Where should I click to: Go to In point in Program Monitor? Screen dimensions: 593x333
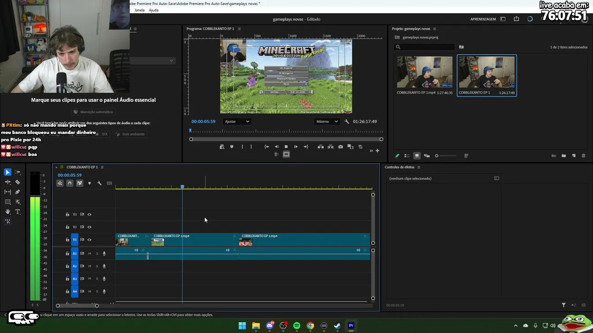point(267,147)
